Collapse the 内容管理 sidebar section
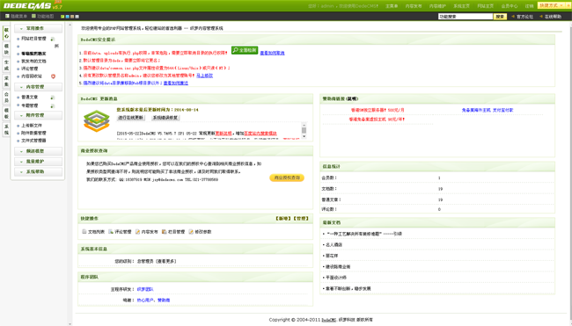The image size is (572, 326). [39, 87]
